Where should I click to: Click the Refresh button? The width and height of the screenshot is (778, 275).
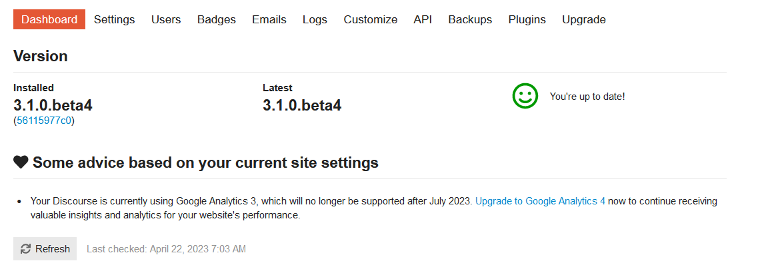45,249
